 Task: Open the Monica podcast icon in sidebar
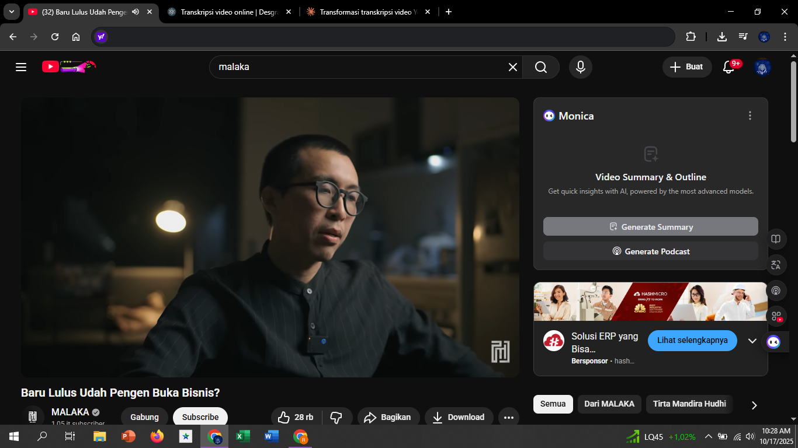tap(776, 290)
